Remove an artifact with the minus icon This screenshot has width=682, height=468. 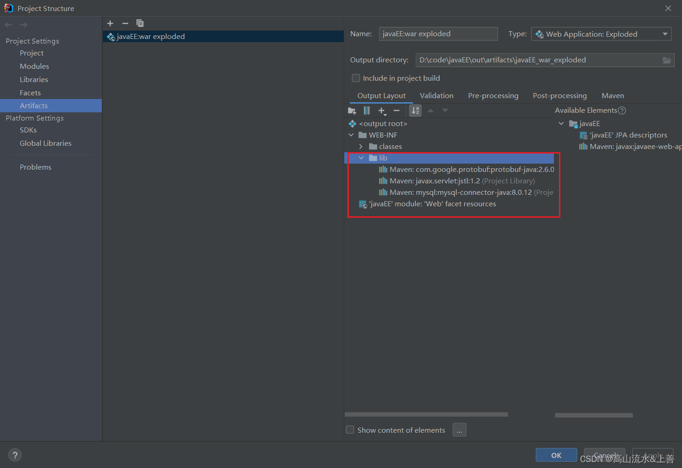pos(125,23)
